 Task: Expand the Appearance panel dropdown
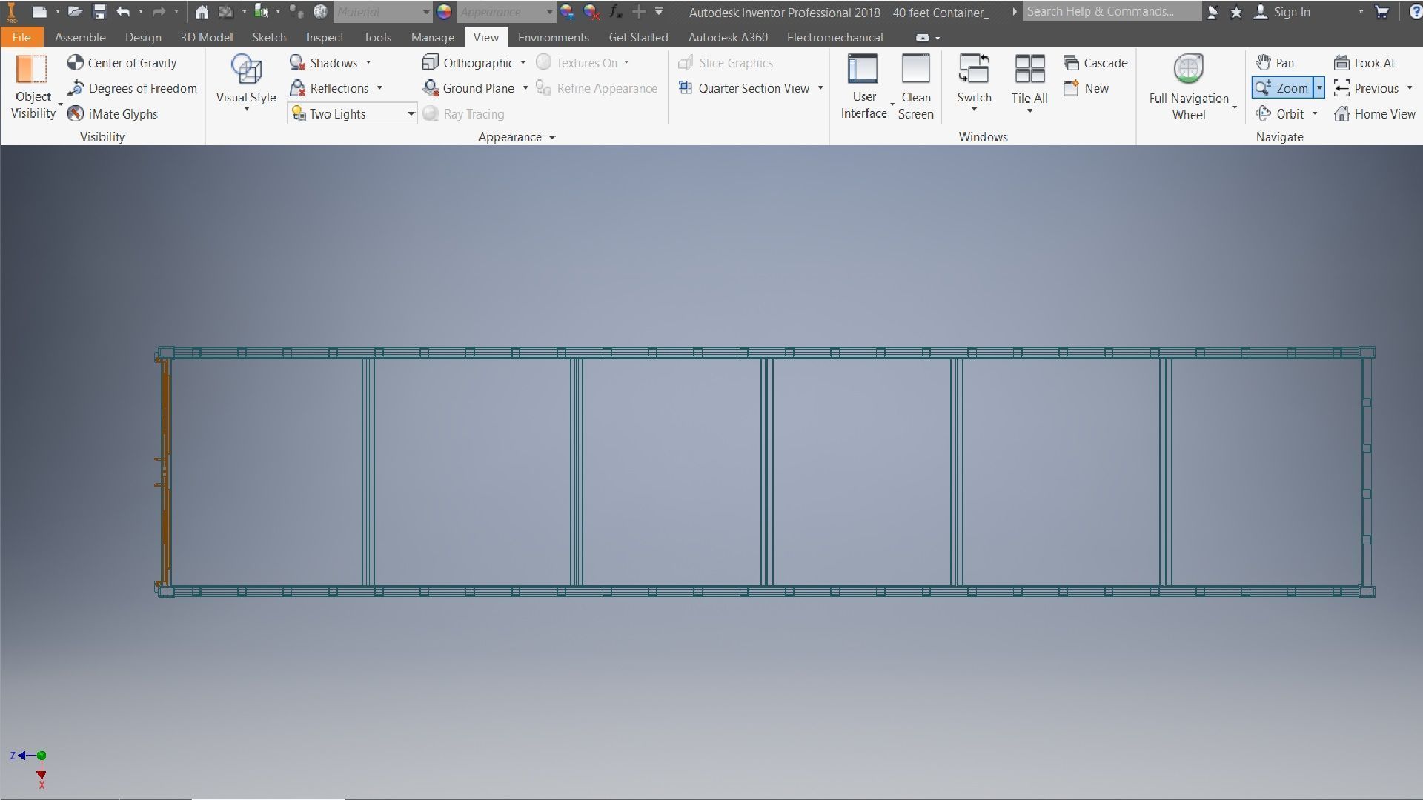[x=552, y=137]
